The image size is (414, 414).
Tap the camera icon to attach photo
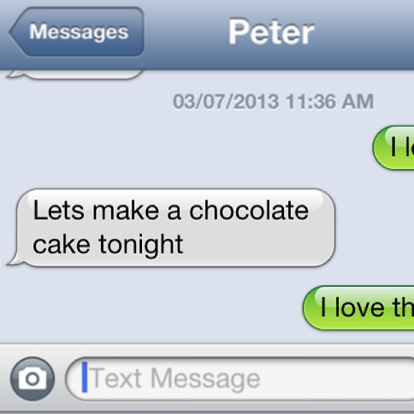point(32,379)
